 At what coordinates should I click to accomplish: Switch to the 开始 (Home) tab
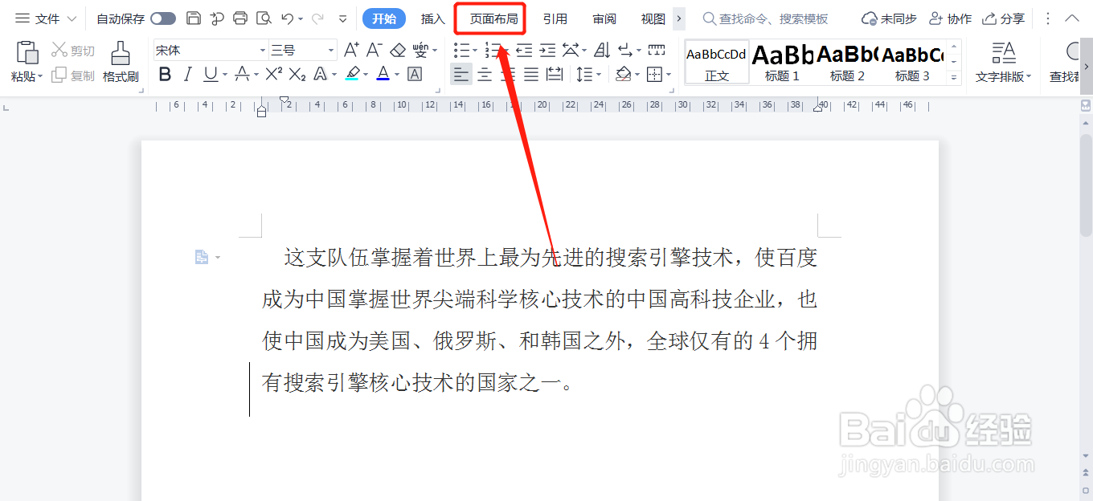[384, 18]
